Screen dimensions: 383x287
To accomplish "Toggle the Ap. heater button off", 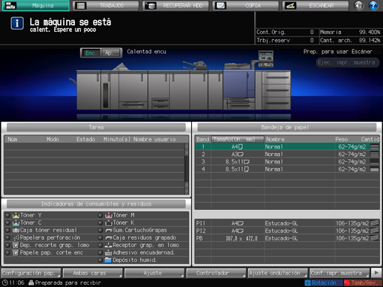I will point(110,53).
